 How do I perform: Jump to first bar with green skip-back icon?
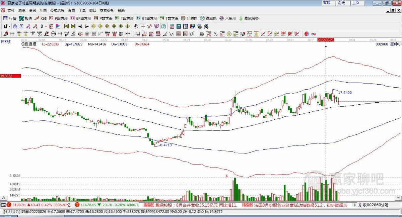[x=66, y=26]
